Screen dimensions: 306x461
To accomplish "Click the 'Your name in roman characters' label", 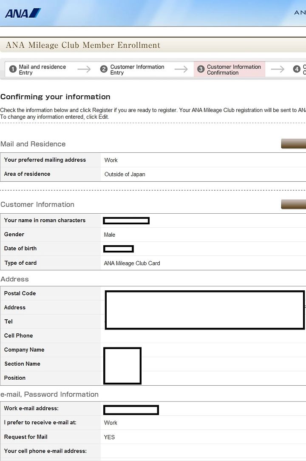I will pos(45,220).
